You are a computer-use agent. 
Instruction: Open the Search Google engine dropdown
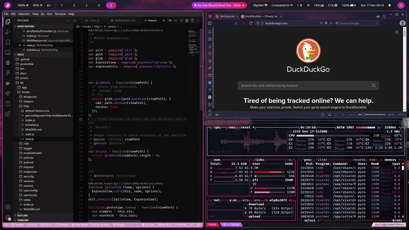click(x=376, y=23)
